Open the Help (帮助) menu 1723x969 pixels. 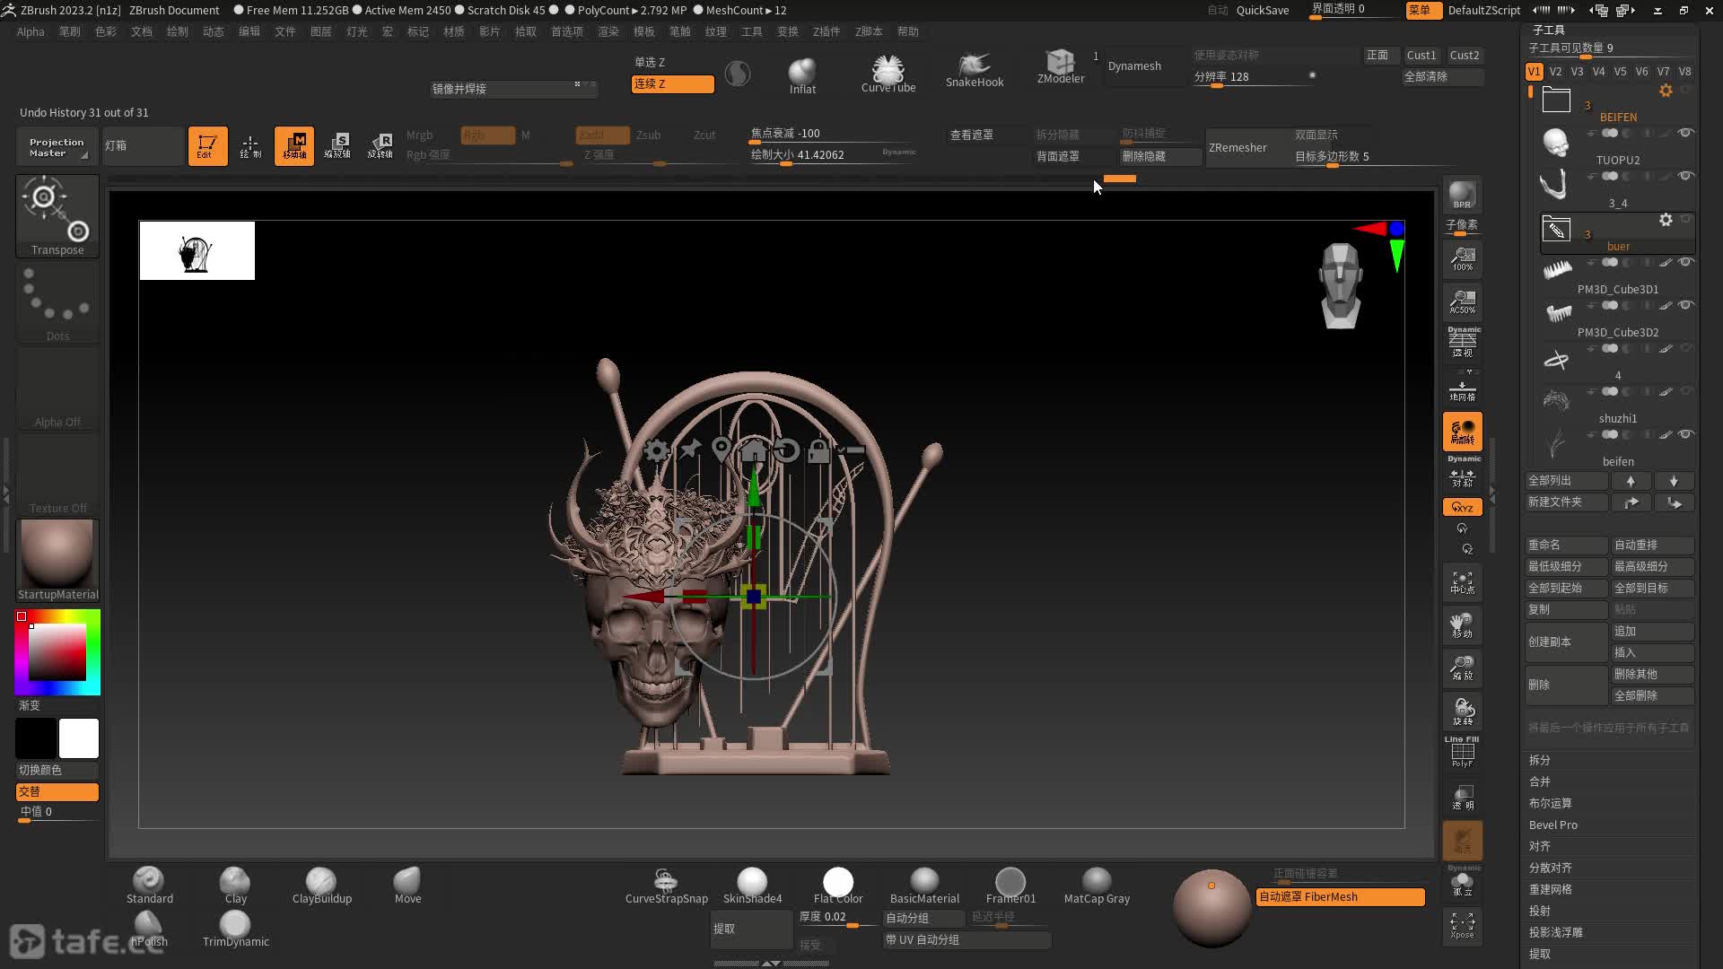(x=908, y=31)
